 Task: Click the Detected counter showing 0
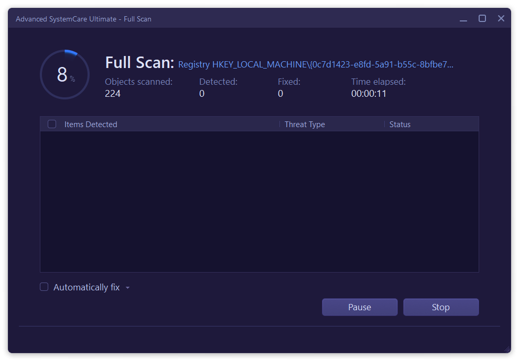[x=201, y=93]
